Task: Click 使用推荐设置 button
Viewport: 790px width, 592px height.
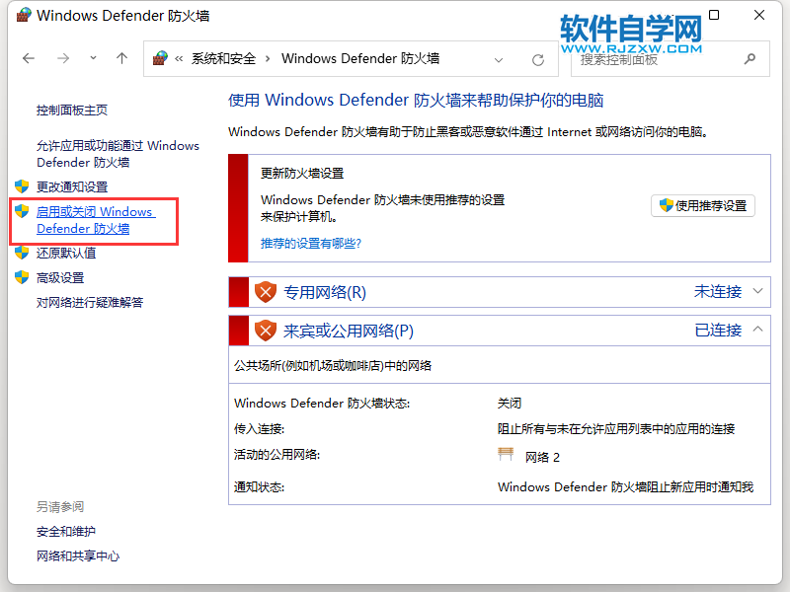Action: point(703,205)
